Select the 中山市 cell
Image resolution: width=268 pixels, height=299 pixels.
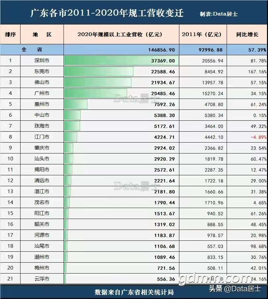coord(42,115)
